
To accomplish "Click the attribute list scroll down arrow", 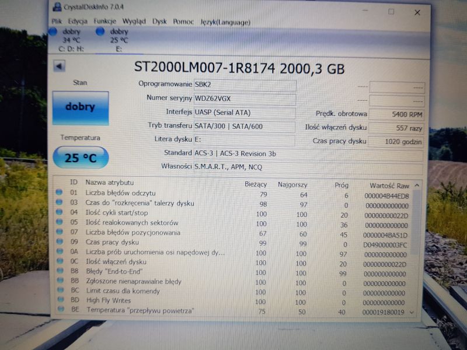I will (412, 312).
